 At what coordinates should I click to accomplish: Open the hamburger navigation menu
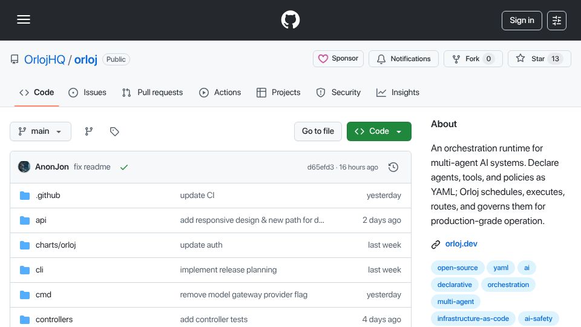24,19
